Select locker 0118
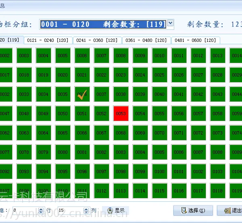The image size is (242, 223). pos(218,191)
